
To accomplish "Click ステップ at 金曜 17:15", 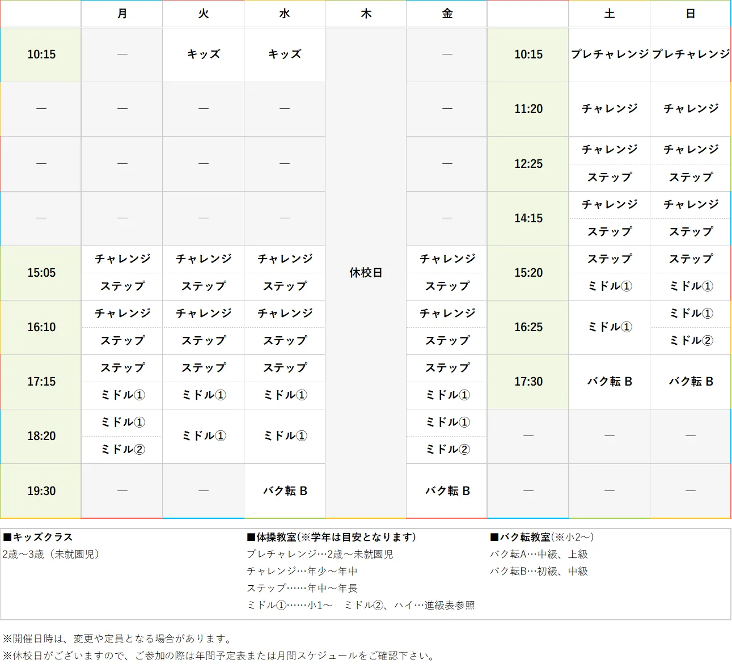I will point(446,368).
